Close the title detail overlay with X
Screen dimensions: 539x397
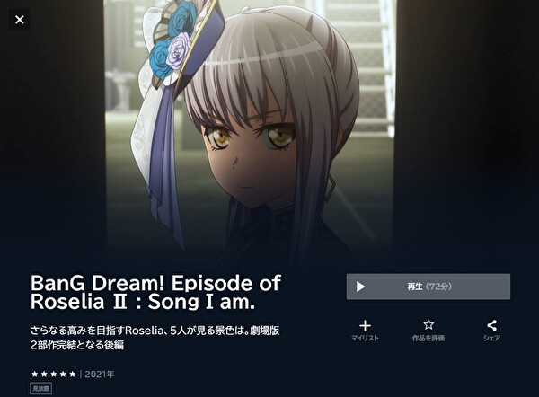19,20
